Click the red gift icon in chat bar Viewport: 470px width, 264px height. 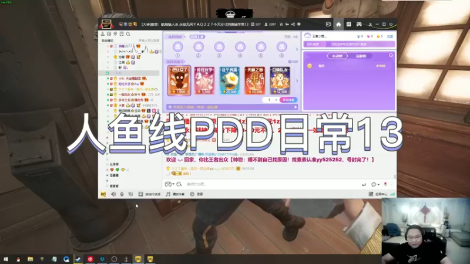tap(385, 184)
